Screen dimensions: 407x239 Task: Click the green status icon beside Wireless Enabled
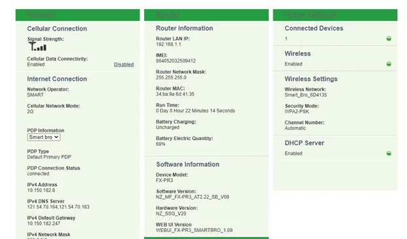coord(389,64)
